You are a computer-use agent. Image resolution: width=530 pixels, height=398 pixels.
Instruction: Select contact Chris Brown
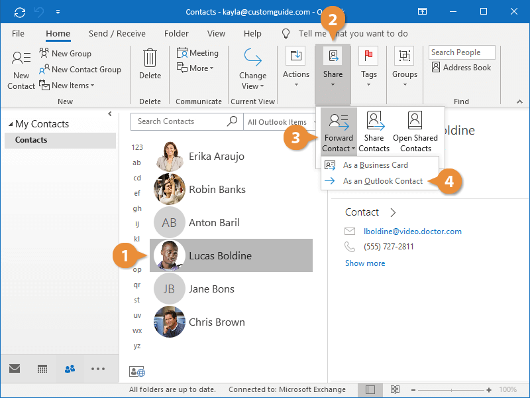pyautogui.click(x=231, y=322)
